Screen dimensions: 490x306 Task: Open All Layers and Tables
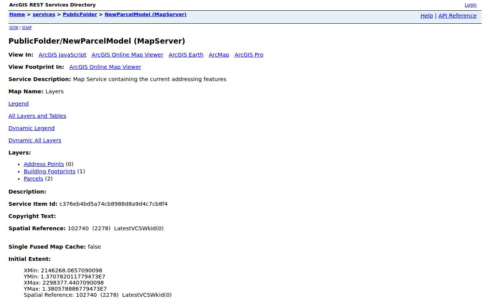pos(37,116)
